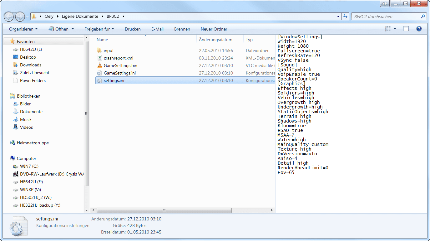
Task: Sort by Änderungsdatum column header
Action: pyautogui.click(x=215, y=40)
